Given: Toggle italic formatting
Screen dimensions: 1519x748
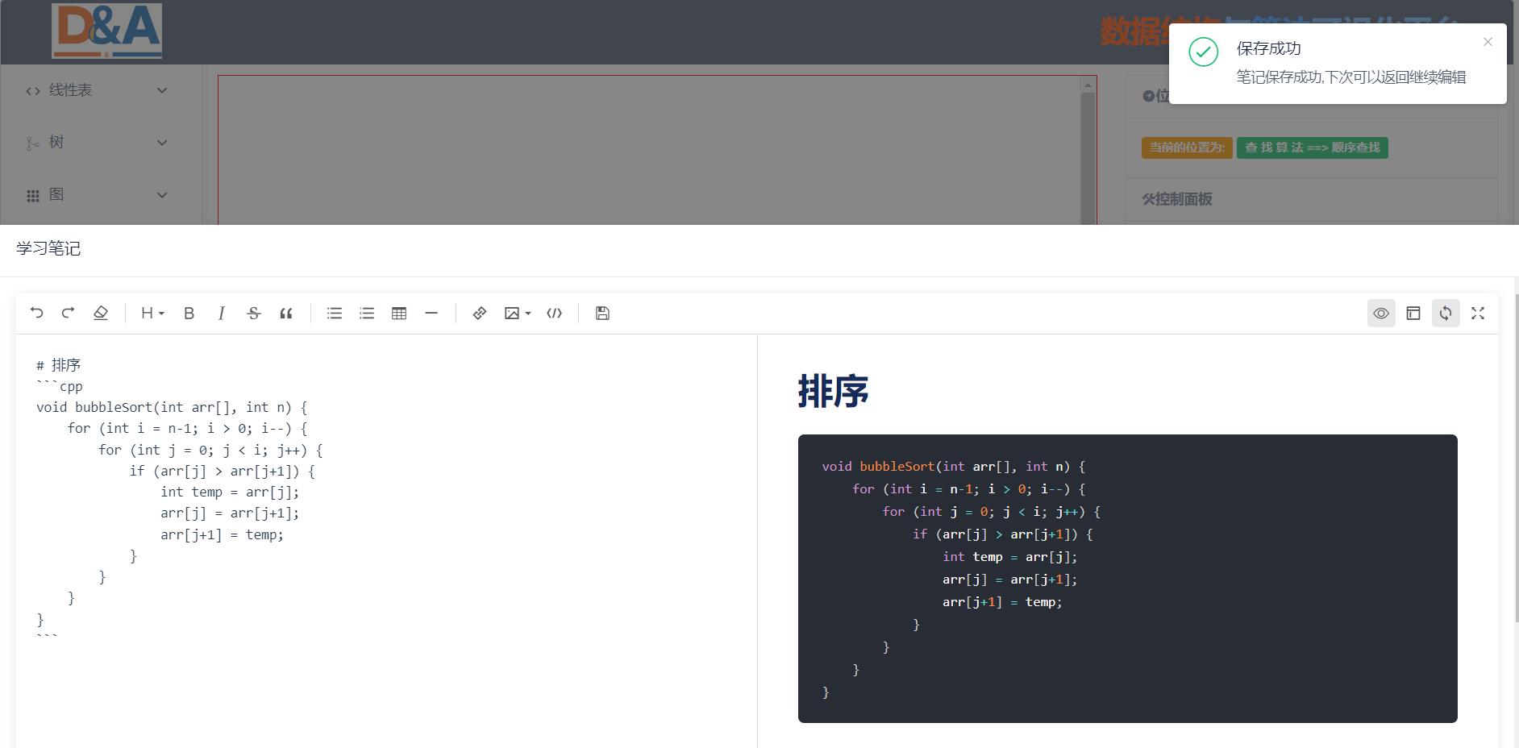Looking at the screenshot, I should click(222, 313).
